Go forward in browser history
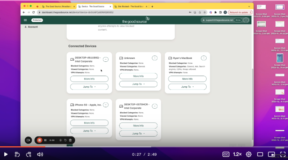 pos(28,12)
